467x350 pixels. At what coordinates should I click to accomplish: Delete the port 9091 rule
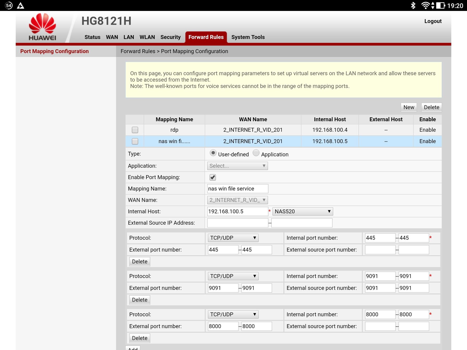(x=140, y=300)
